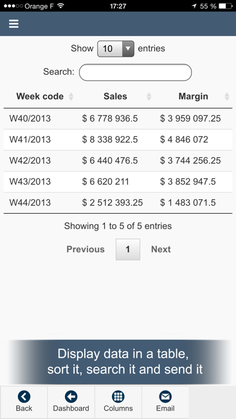The width and height of the screenshot is (236, 419).
Task: Tap the battery indicator icon
Action: (225, 6)
